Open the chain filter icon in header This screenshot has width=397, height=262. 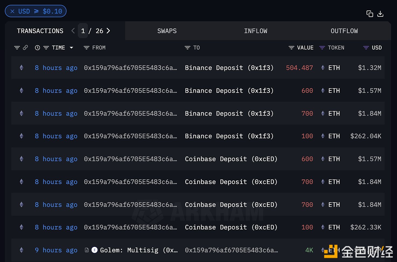pos(17,48)
